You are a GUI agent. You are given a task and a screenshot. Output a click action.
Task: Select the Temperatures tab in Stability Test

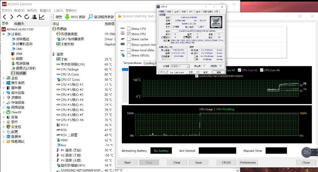[132, 63]
